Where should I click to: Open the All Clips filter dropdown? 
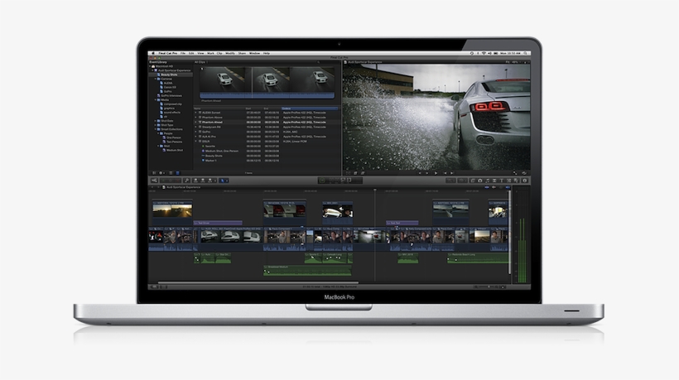(x=201, y=62)
